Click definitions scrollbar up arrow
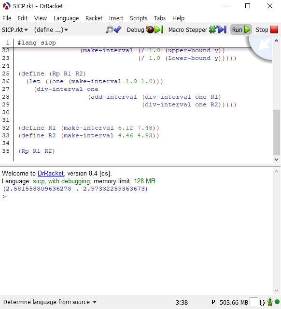The width and height of the screenshot is (281, 309). 276,41
